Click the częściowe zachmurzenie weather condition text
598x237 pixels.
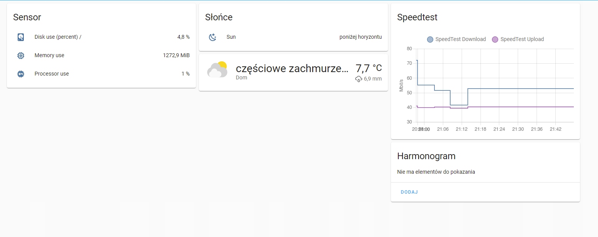[292, 68]
